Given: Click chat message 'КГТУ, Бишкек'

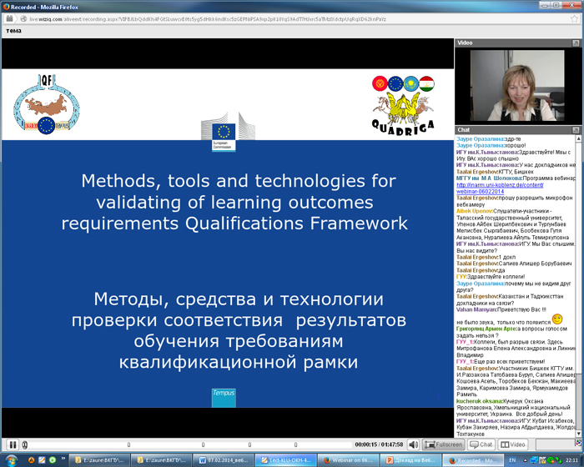Looking at the screenshot, I should 516,172.
